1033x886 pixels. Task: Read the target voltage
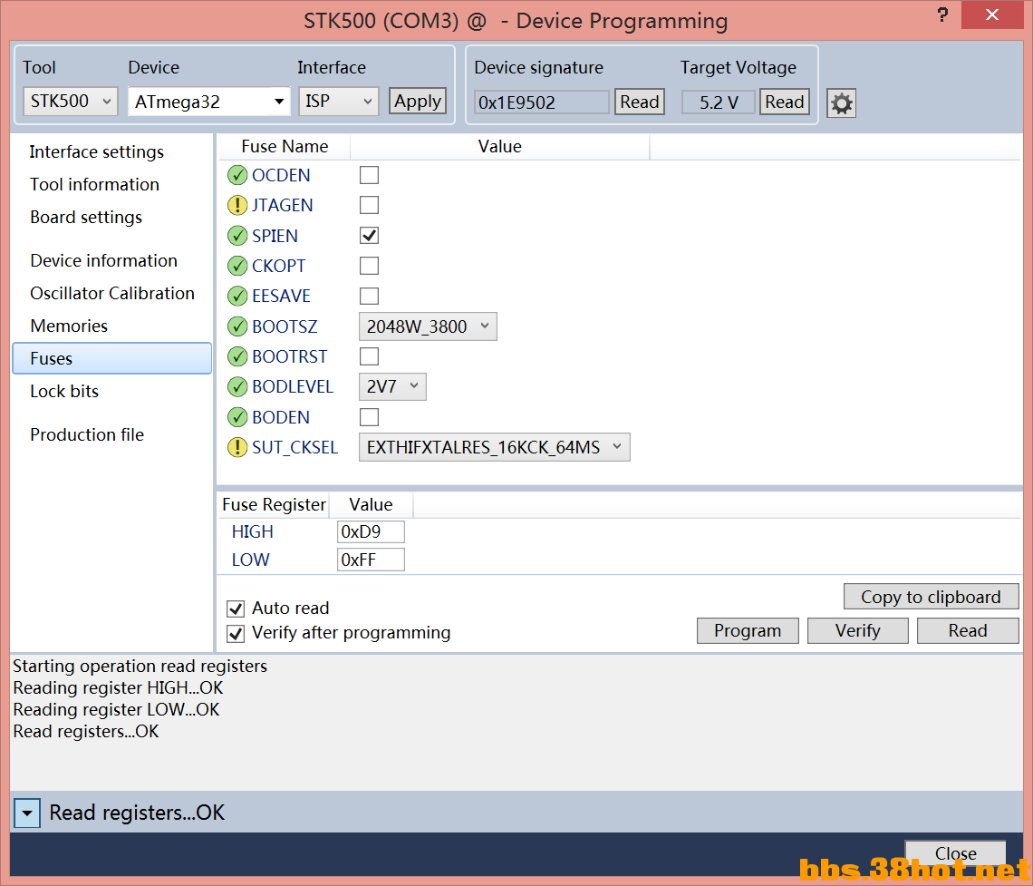pyautogui.click(x=785, y=102)
